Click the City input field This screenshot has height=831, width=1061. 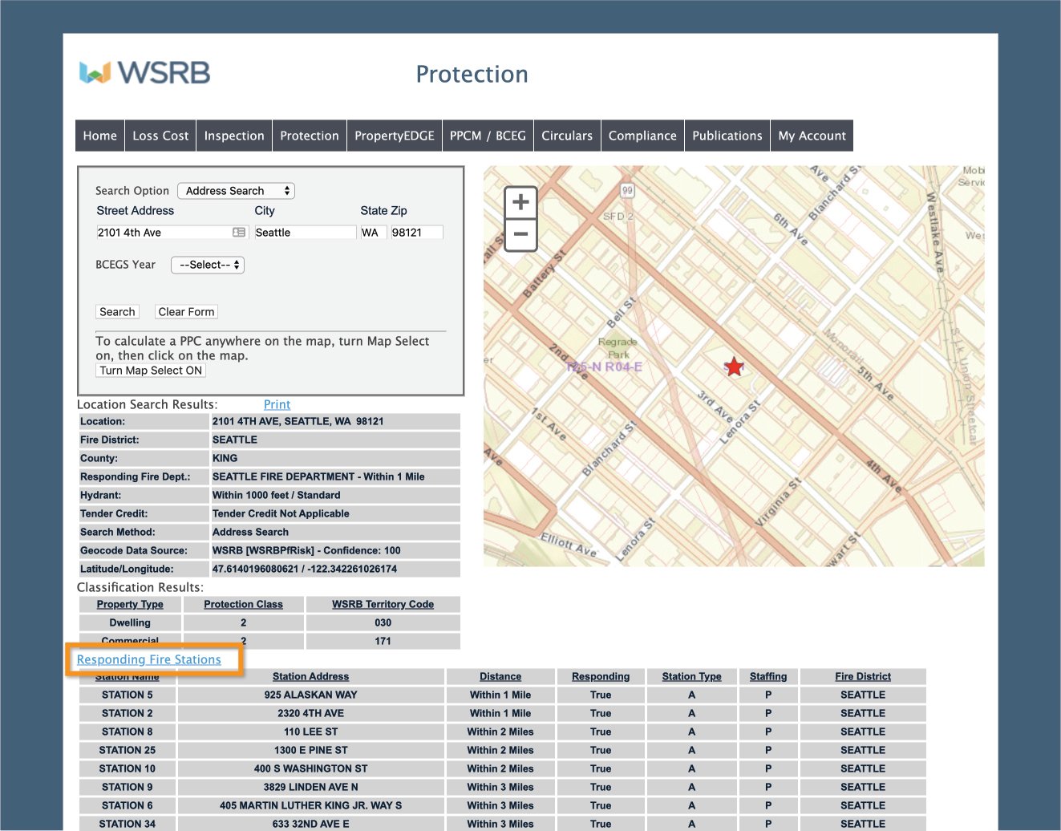pos(305,232)
